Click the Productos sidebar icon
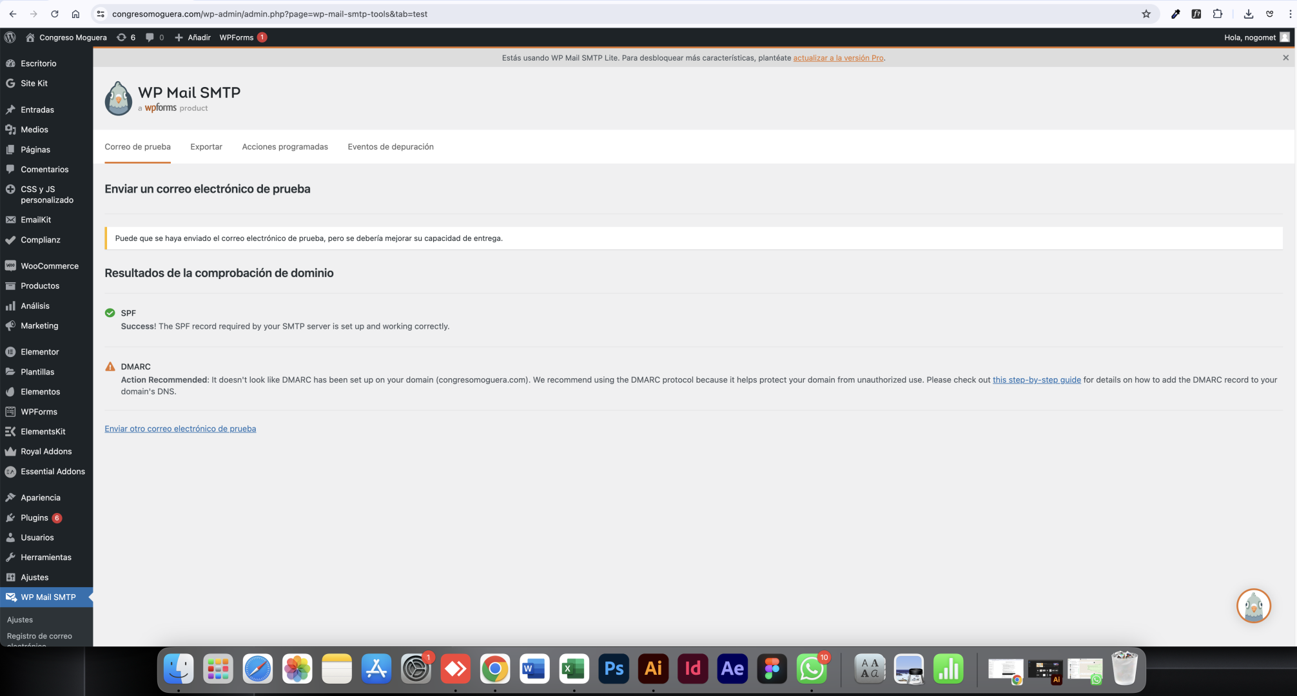 (x=10, y=285)
